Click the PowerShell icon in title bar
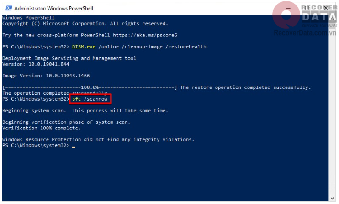This screenshot has width=339, height=204. pyautogui.click(x=7, y=8)
